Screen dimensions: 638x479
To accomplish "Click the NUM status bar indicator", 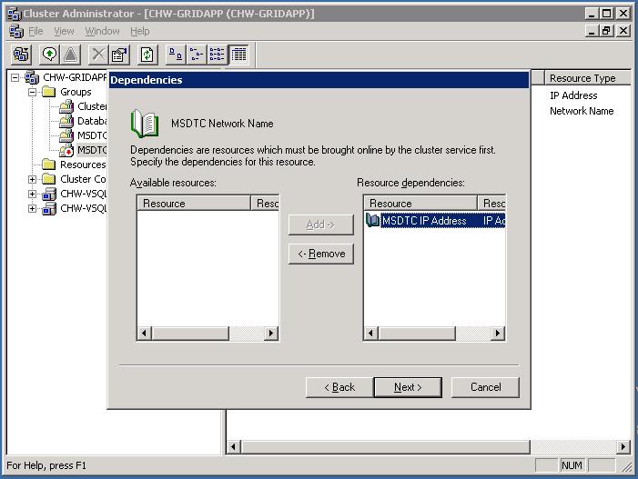I will coord(572,465).
